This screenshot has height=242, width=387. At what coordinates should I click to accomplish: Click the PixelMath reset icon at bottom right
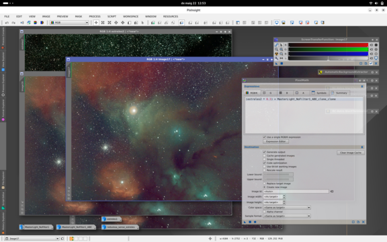(x=363, y=222)
